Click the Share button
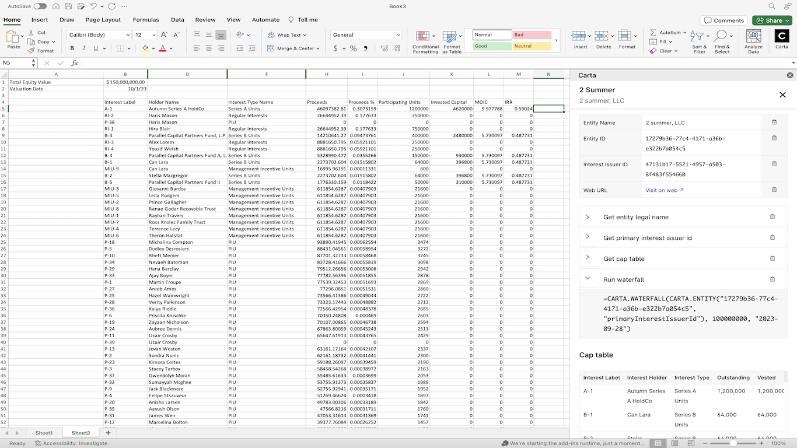Image resolution: width=797 pixels, height=448 pixels. (x=771, y=20)
